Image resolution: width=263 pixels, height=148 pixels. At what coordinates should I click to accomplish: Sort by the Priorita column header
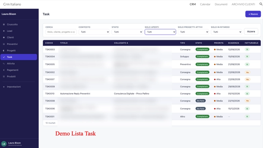[218, 43]
